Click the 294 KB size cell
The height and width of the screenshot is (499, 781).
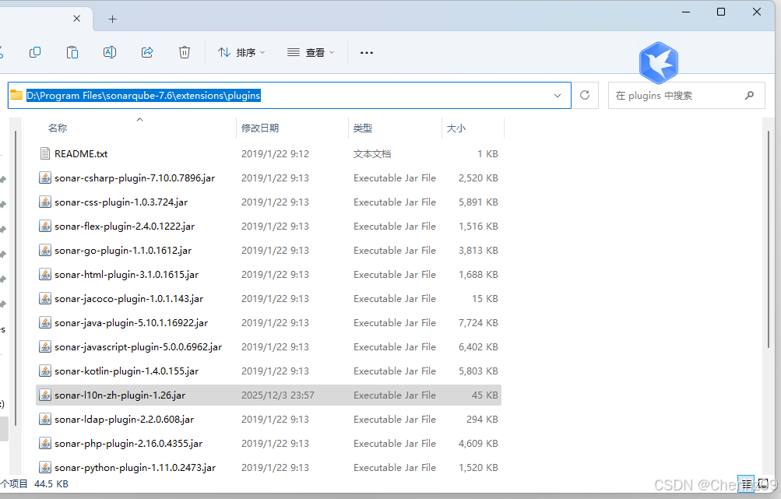pos(482,420)
